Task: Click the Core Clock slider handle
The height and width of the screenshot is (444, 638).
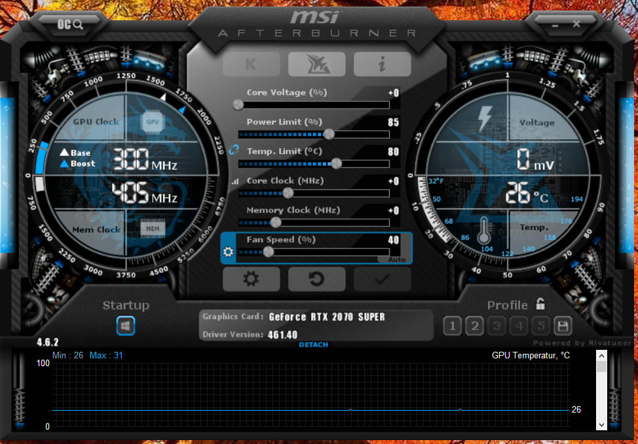Action: pos(288,193)
